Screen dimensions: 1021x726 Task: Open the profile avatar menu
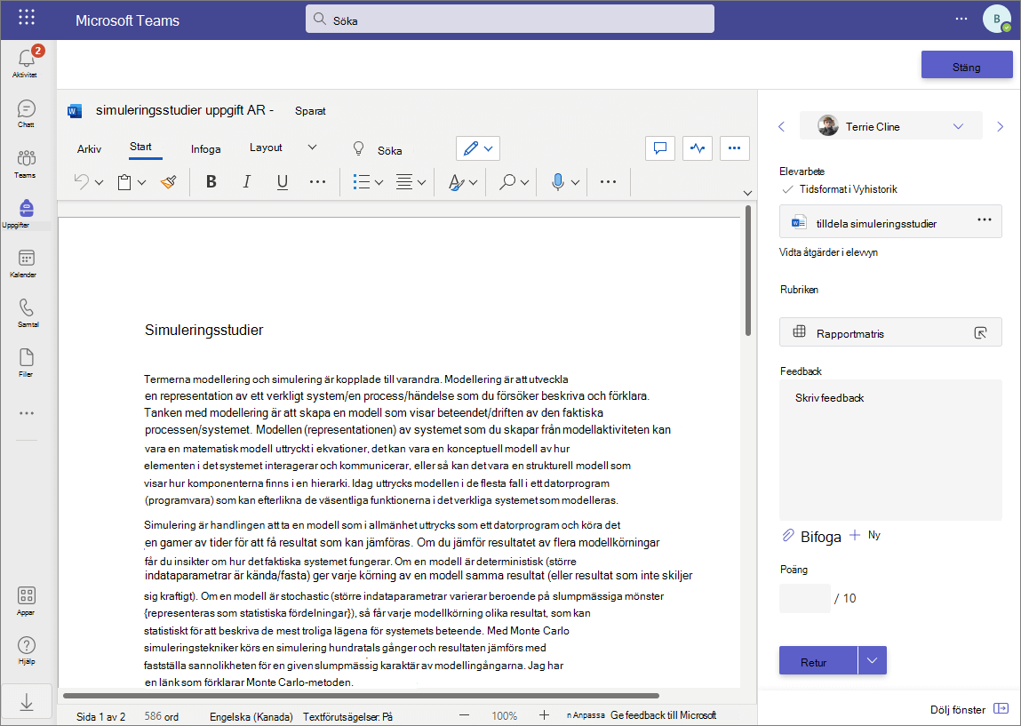pyautogui.click(x=996, y=19)
